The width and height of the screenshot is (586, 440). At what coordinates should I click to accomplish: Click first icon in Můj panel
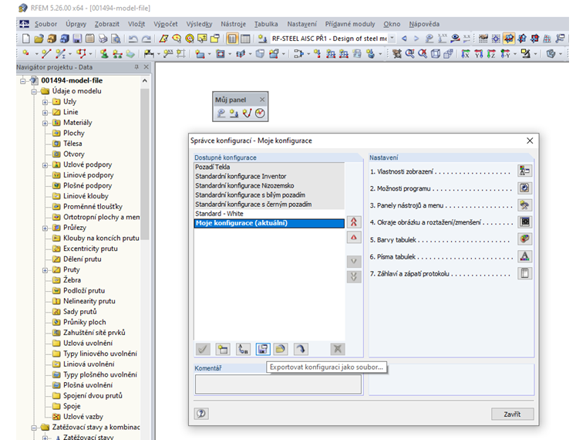(x=221, y=113)
